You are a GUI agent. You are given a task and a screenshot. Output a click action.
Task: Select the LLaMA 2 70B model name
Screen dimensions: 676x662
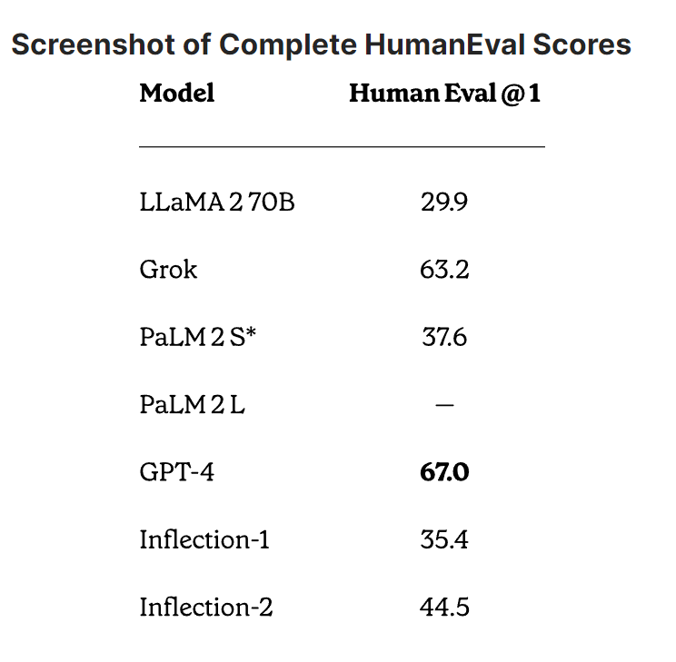coord(217,202)
